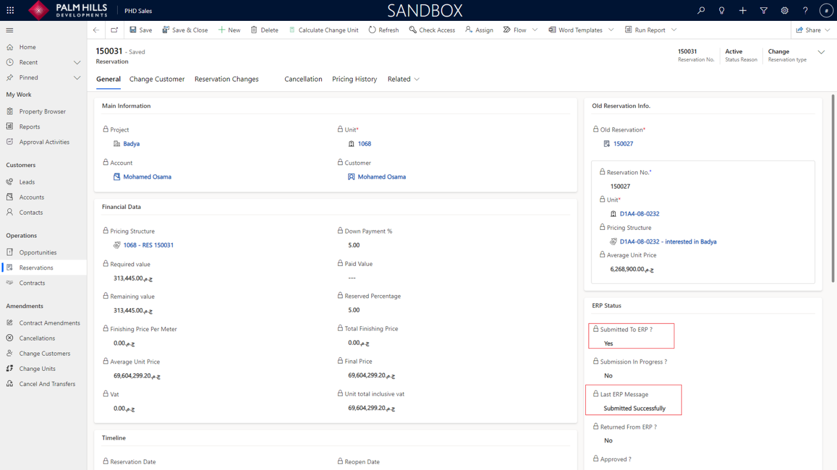
Task: Click Save & Close command
Action: coord(185,30)
